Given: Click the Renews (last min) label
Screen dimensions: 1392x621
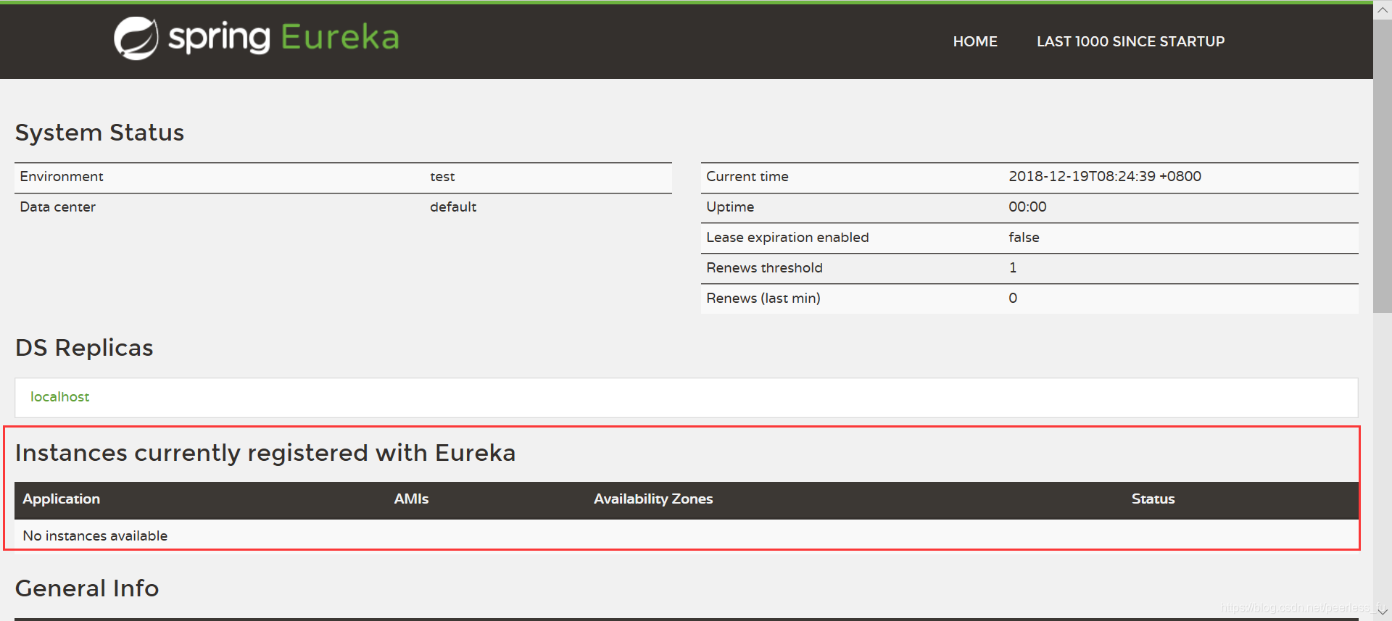Looking at the screenshot, I should click(x=763, y=299).
